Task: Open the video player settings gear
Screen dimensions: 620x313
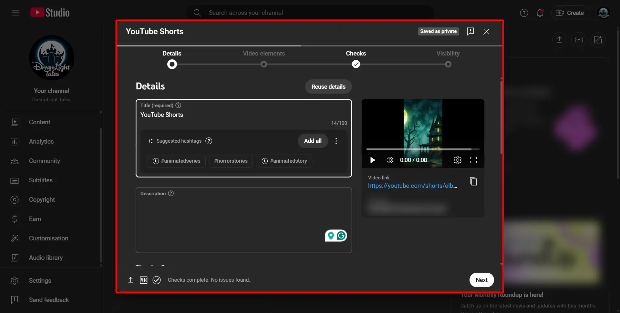Action: pos(457,160)
